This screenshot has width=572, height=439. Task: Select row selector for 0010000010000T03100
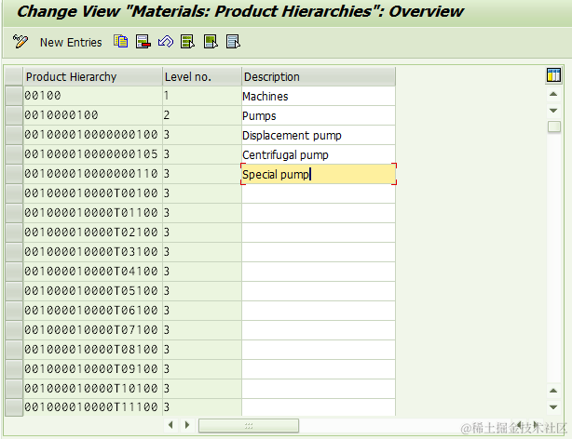point(14,252)
